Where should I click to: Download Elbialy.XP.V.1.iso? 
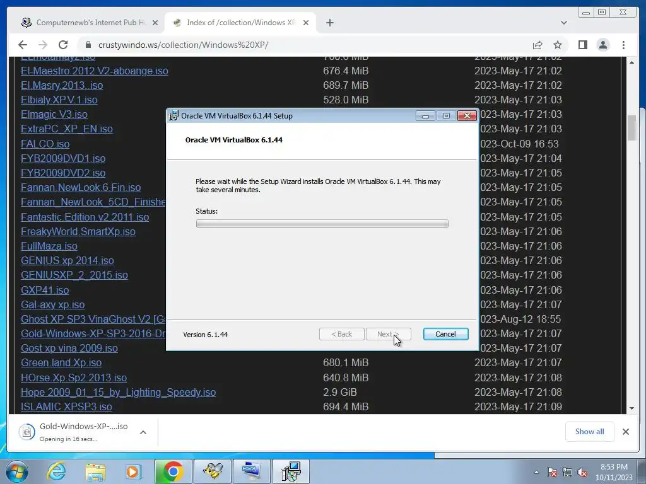pos(59,100)
